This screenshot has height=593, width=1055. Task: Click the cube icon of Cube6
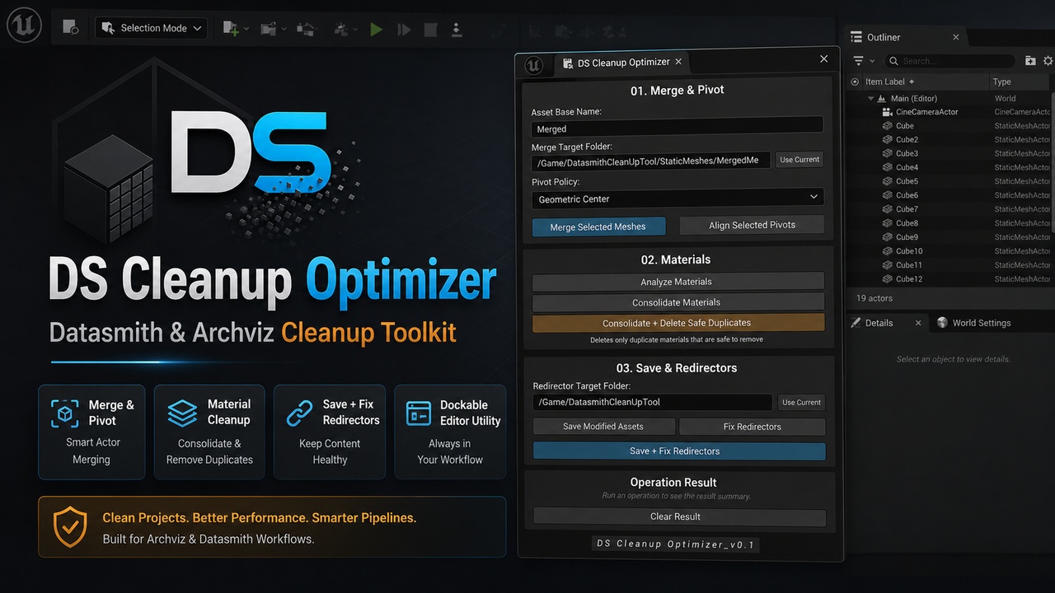coord(887,195)
